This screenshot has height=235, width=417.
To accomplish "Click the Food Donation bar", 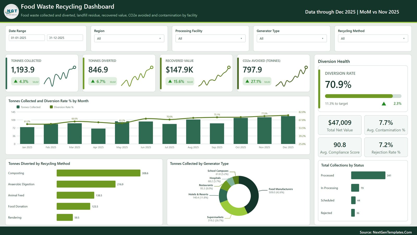I will pyautogui.click(x=73, y=206).
